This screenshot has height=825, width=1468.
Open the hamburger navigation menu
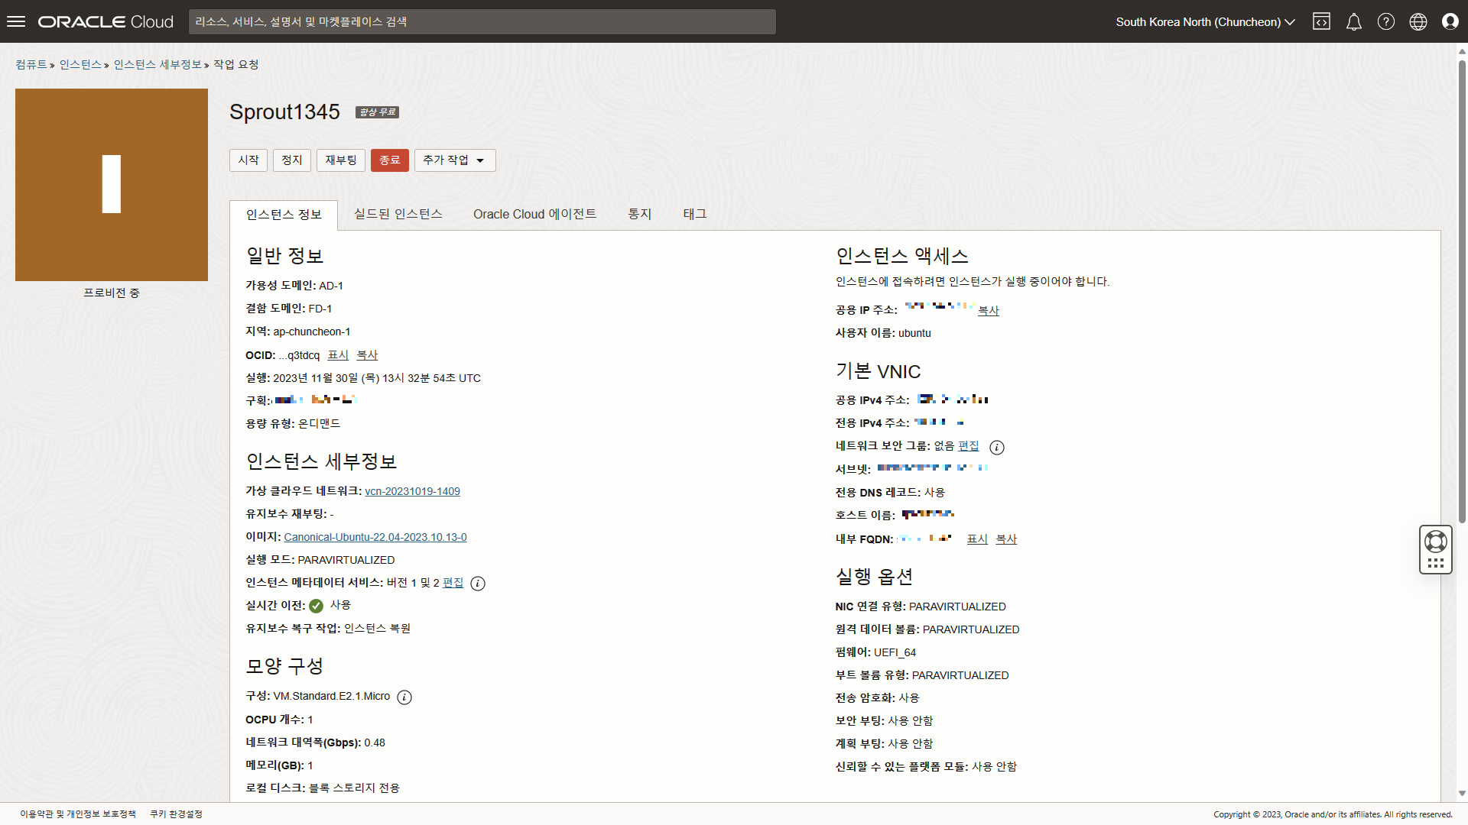coord(16,21)
